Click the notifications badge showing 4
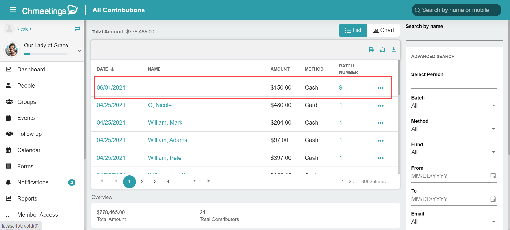This screenshot has width=510, height=230. [72, 182]
